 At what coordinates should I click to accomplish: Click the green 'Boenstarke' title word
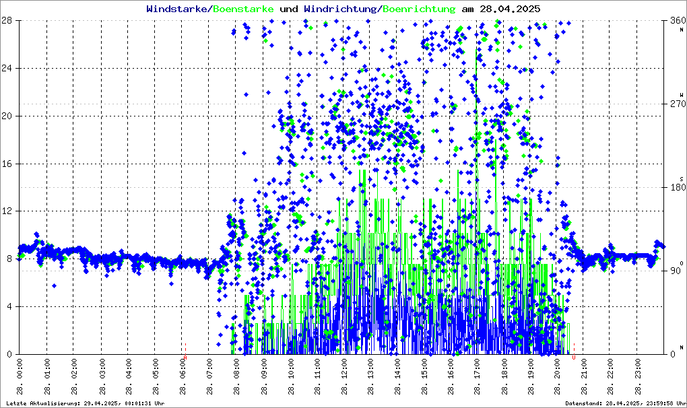click(243, 9)
